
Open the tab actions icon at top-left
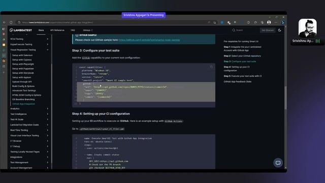pyautogui.click(x=4, y=29)
